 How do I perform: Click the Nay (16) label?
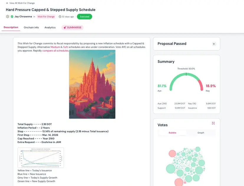[x=192, y=104]
